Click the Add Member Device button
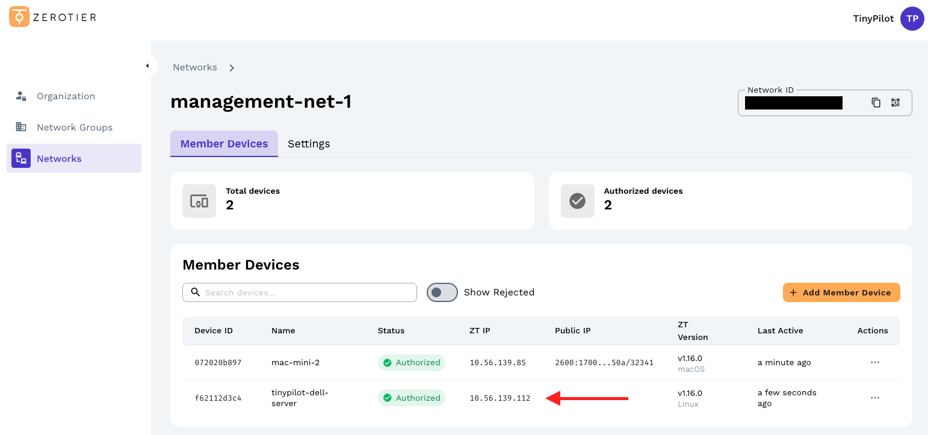The width and height of the screenshot is (928, 435). click(841, 292)
